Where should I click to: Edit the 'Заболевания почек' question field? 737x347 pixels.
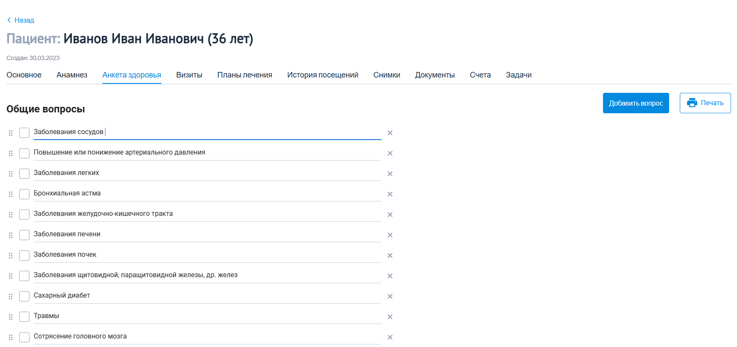click(x=207, y=255)
